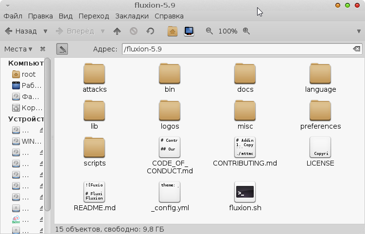Open the Места sidebar view dropdown
Image resolution: width=365 pixels, height=234 pixels.
(18, 49)
